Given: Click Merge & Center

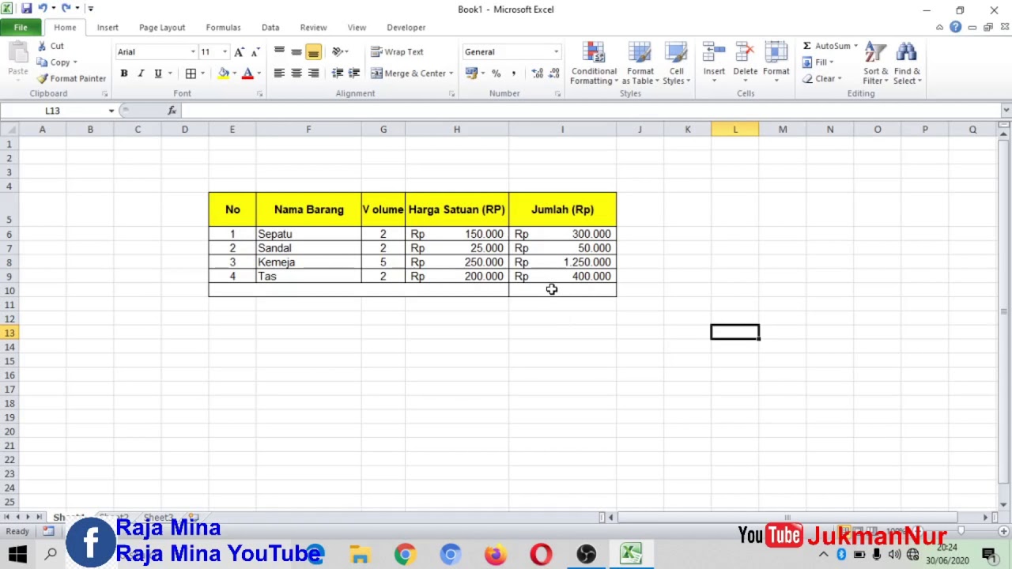Looking at the screenshot, I should tap(408, 73).
